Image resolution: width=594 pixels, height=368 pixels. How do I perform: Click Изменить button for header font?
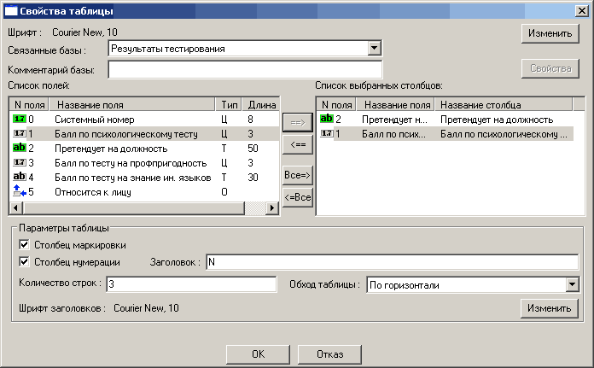(x=550, y=308)
